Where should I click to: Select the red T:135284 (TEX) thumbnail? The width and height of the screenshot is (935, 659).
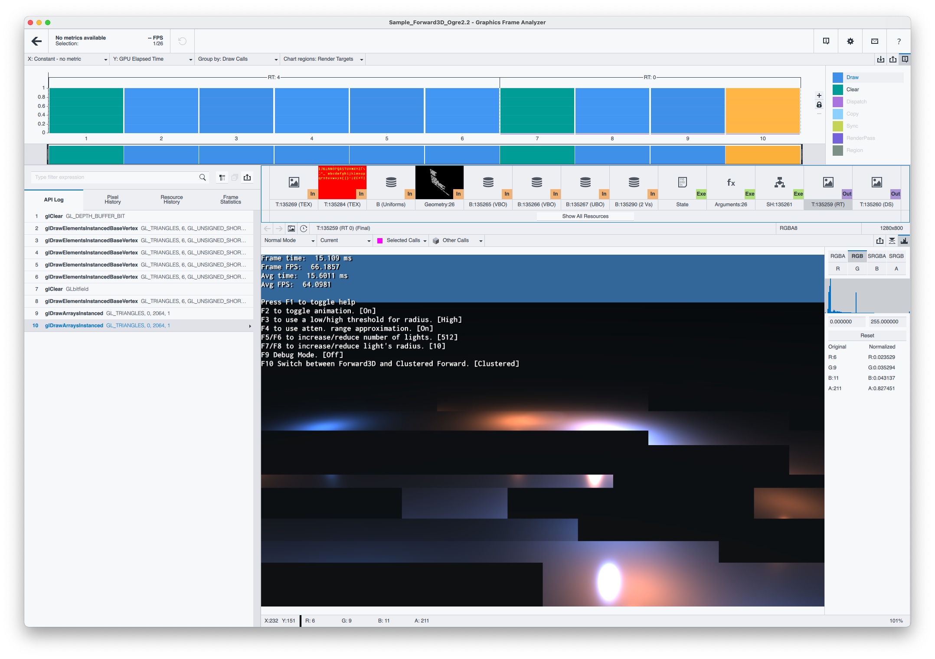coord(342,188)
